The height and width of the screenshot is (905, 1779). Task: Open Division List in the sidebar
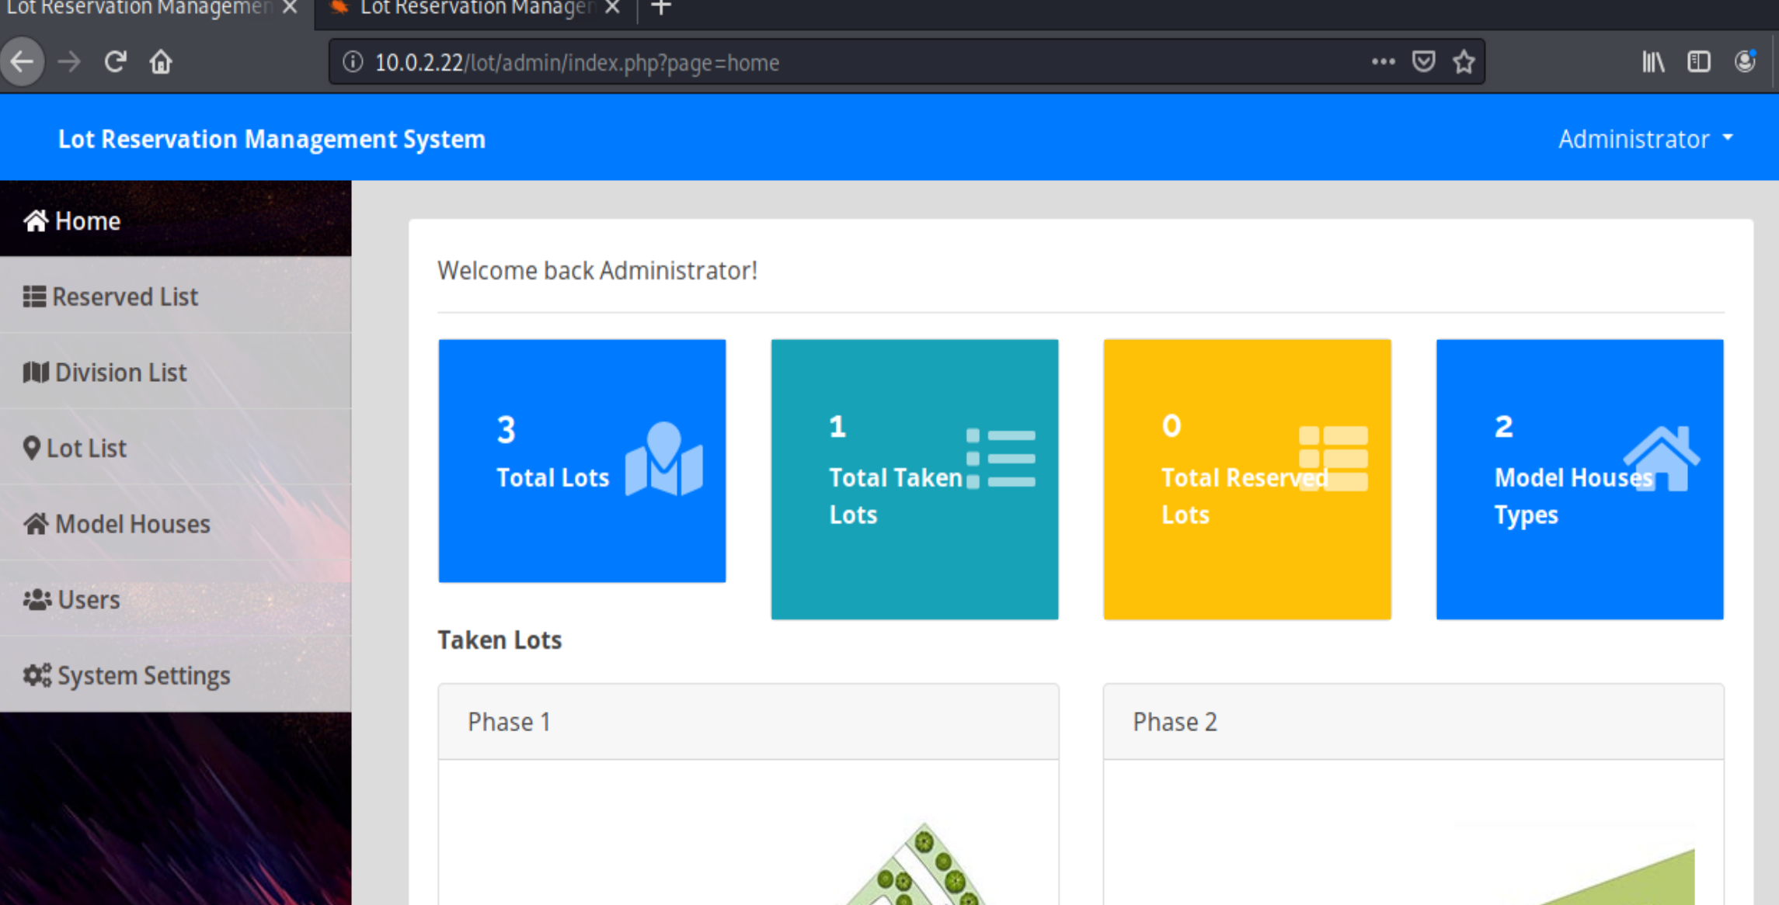tap(176, 373)
